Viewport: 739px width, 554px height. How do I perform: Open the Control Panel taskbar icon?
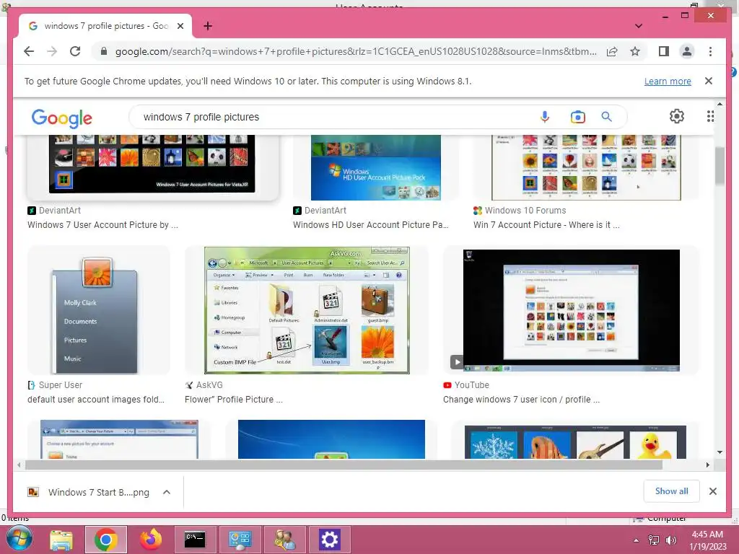[240, 540]
